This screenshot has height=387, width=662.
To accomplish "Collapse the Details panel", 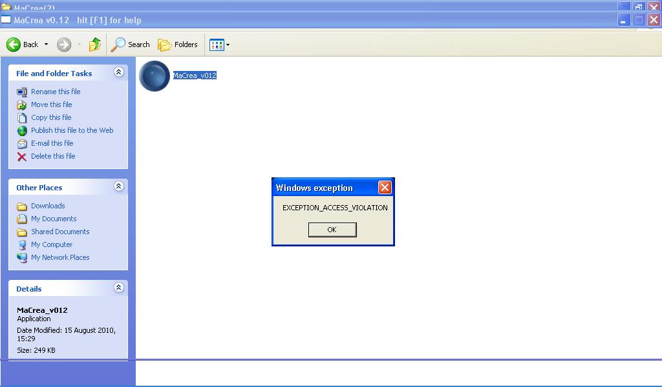I will [x=119, y=288].
